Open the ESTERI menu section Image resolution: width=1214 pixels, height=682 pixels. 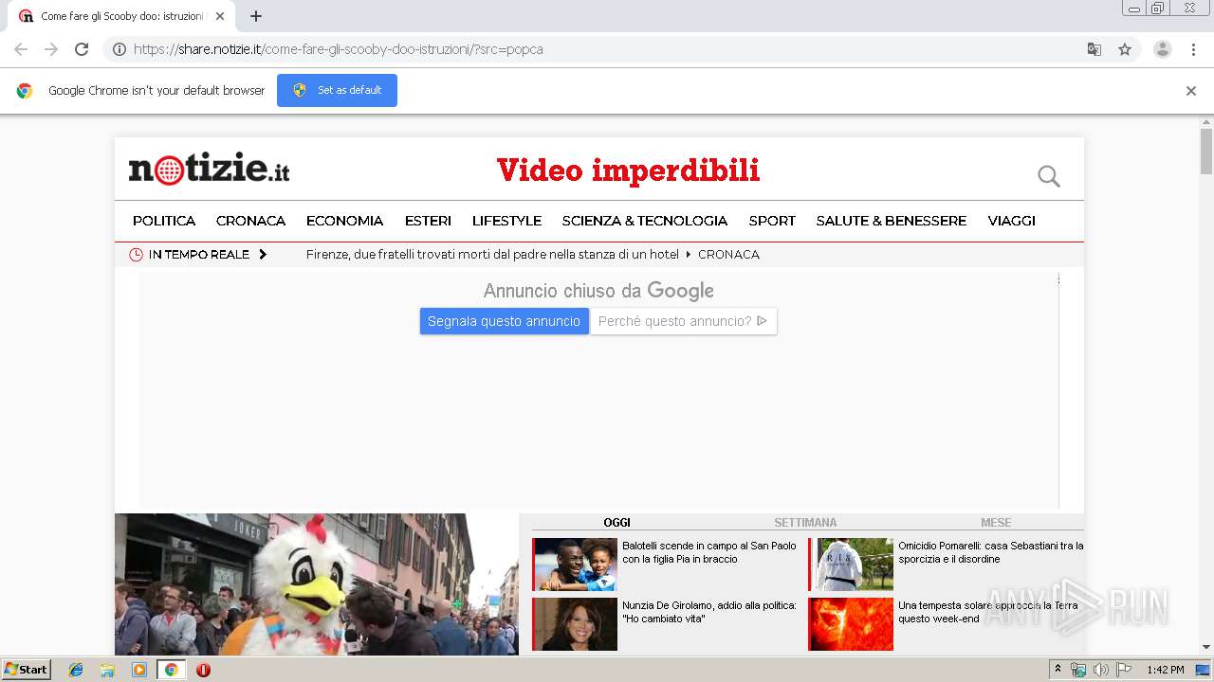tap(428, 221)
